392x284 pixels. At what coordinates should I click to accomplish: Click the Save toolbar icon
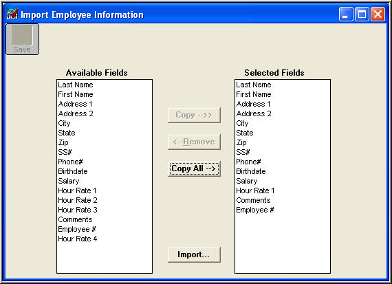coord(22,39)
